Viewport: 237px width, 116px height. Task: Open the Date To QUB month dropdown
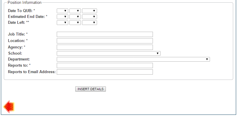75,11
